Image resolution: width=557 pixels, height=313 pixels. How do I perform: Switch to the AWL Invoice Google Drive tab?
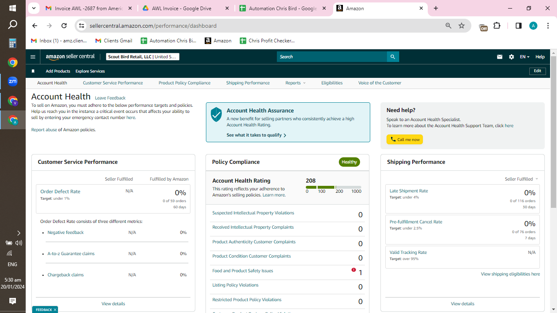[186, 8]
